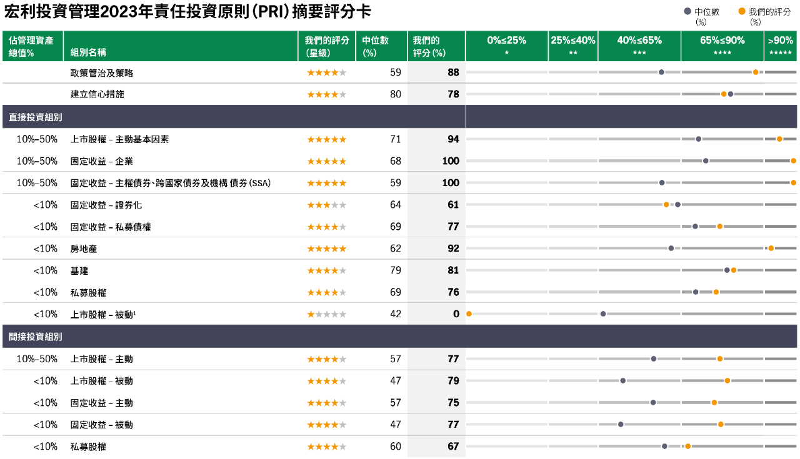The image size is (800, 459).
Task: Click the grey median dot in the 政策管治及策略 row
Action: (662, 72)
